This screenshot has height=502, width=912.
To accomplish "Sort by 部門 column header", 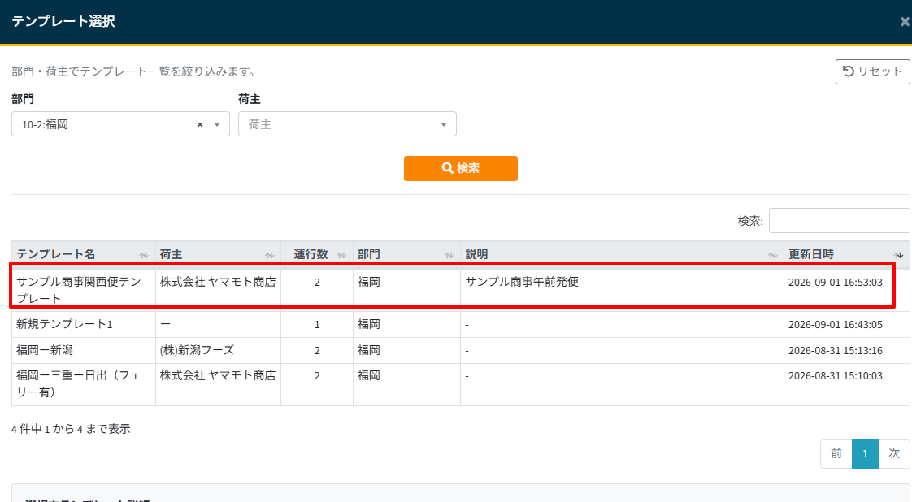I will [x=406, y=254].
